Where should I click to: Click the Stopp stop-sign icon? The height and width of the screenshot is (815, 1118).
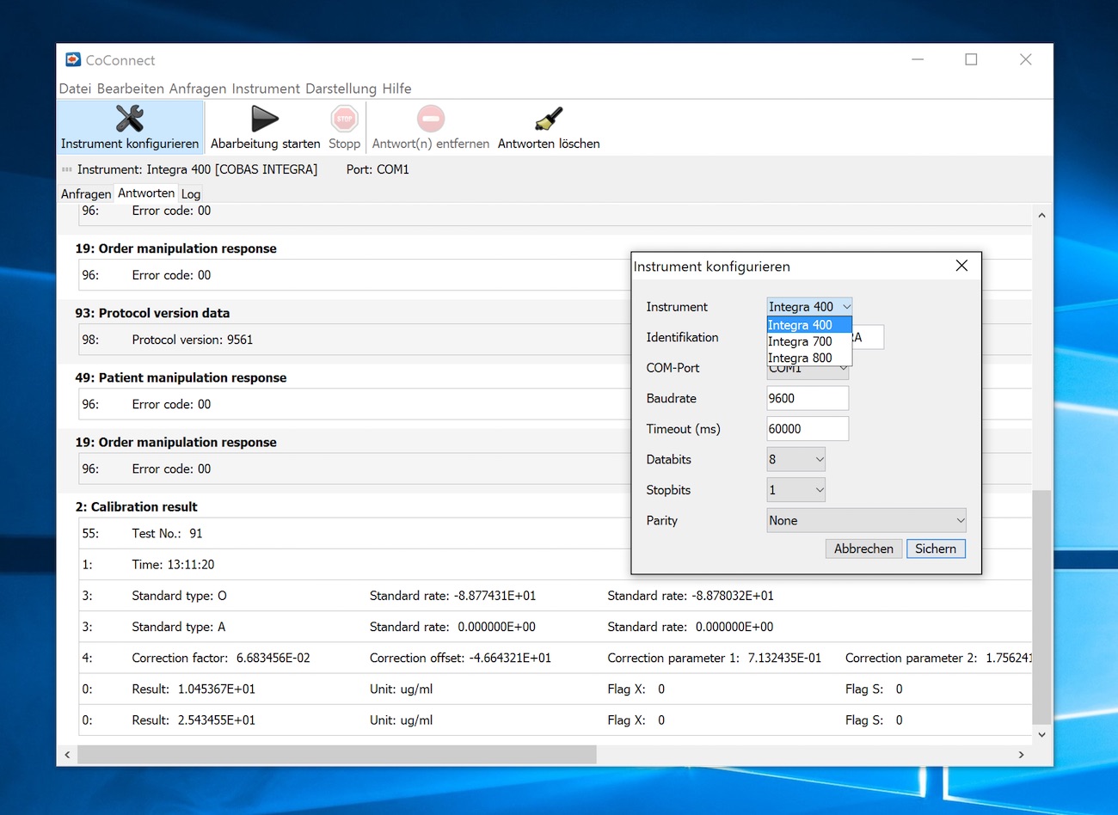pos(344,119)
